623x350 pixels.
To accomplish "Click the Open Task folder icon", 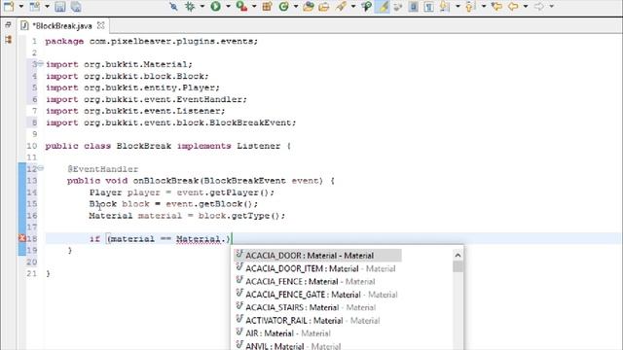I will click(324, 7).
